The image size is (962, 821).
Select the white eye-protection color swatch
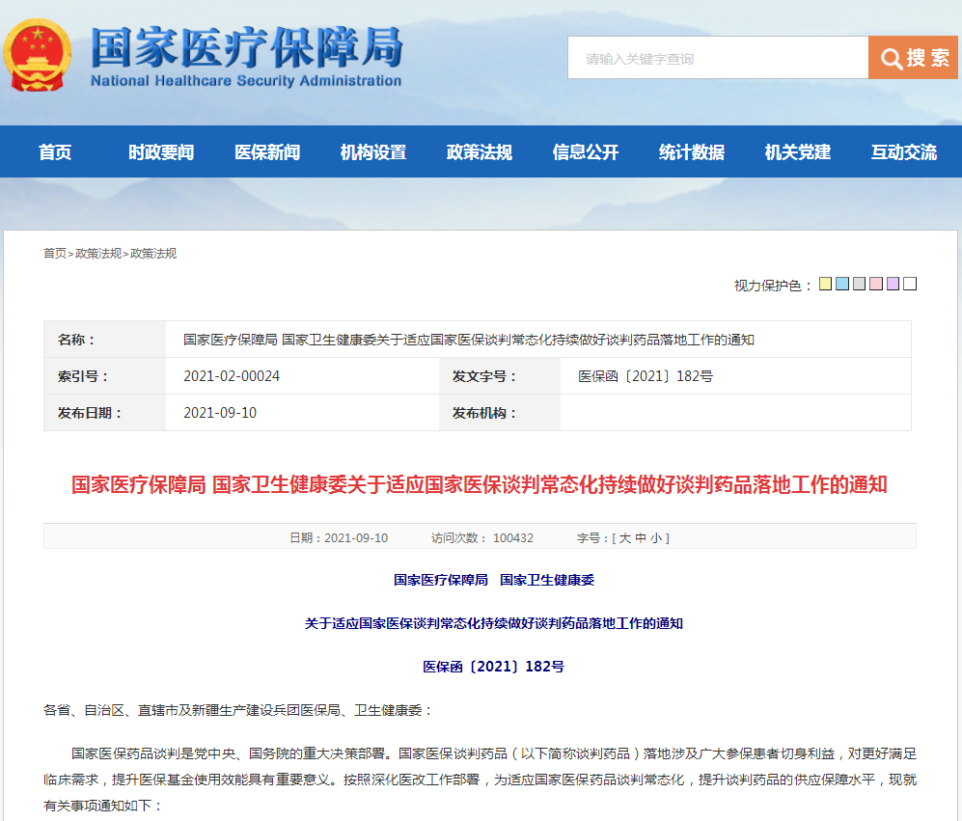(910, 284)
